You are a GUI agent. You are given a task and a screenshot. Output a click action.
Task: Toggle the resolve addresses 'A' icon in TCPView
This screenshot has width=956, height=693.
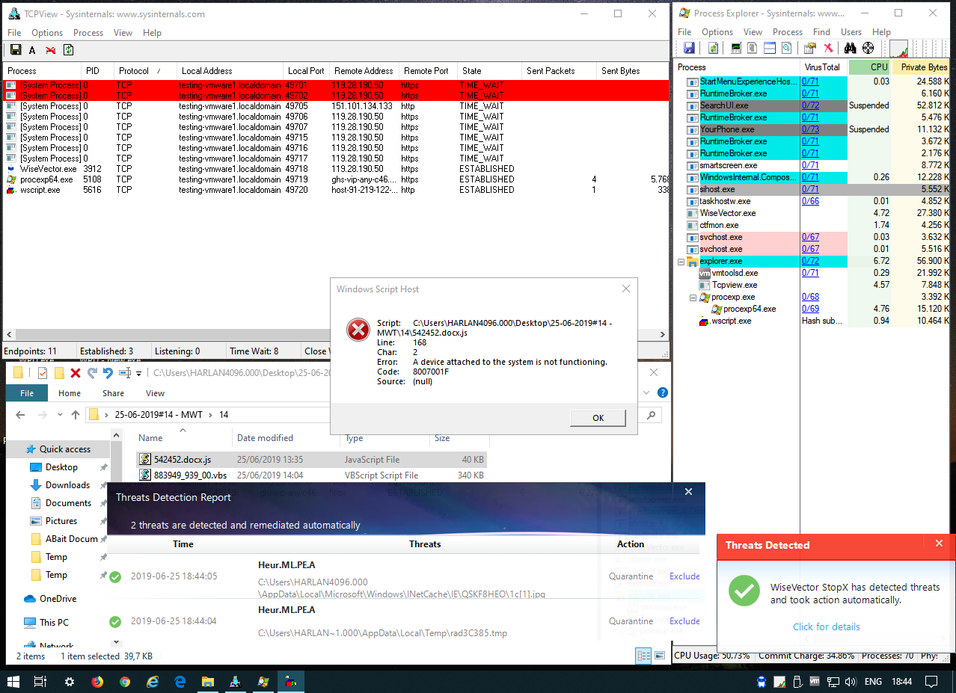[32, 50]
